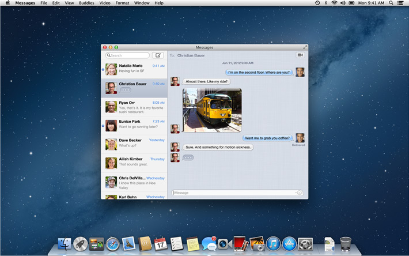
Task: Enter full screen with the window's arrows
Action: coord(305,47)
